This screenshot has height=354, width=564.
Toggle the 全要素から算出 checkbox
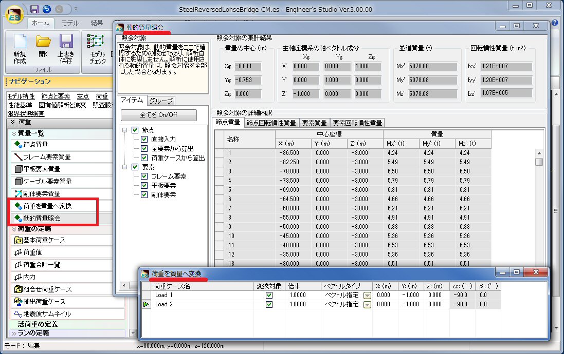144,148
